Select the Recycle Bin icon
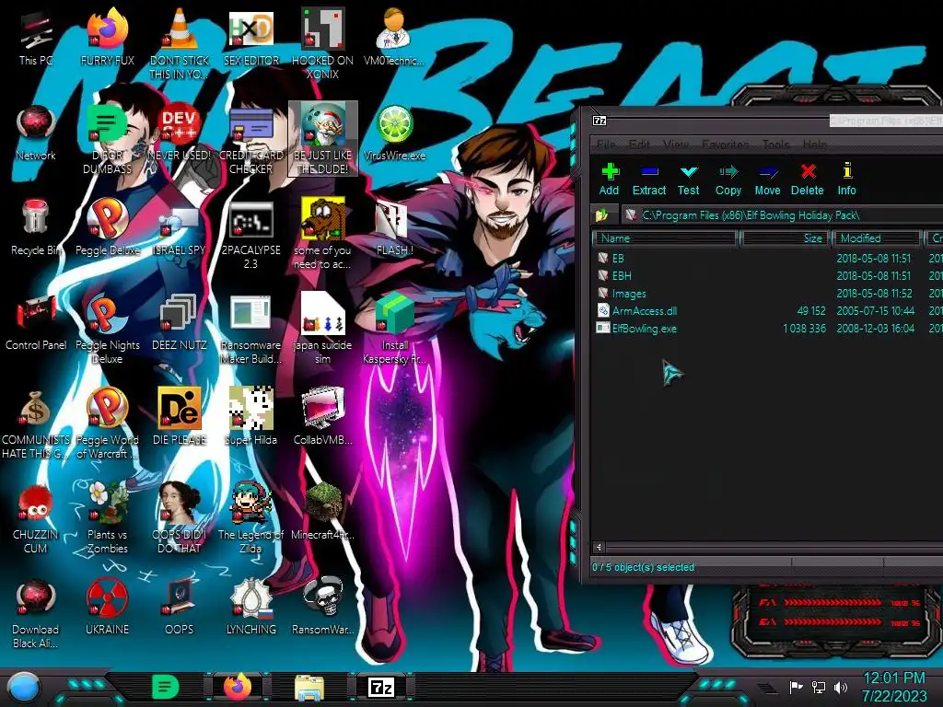This screenshot has width=943, height=707. click(36, 227)
